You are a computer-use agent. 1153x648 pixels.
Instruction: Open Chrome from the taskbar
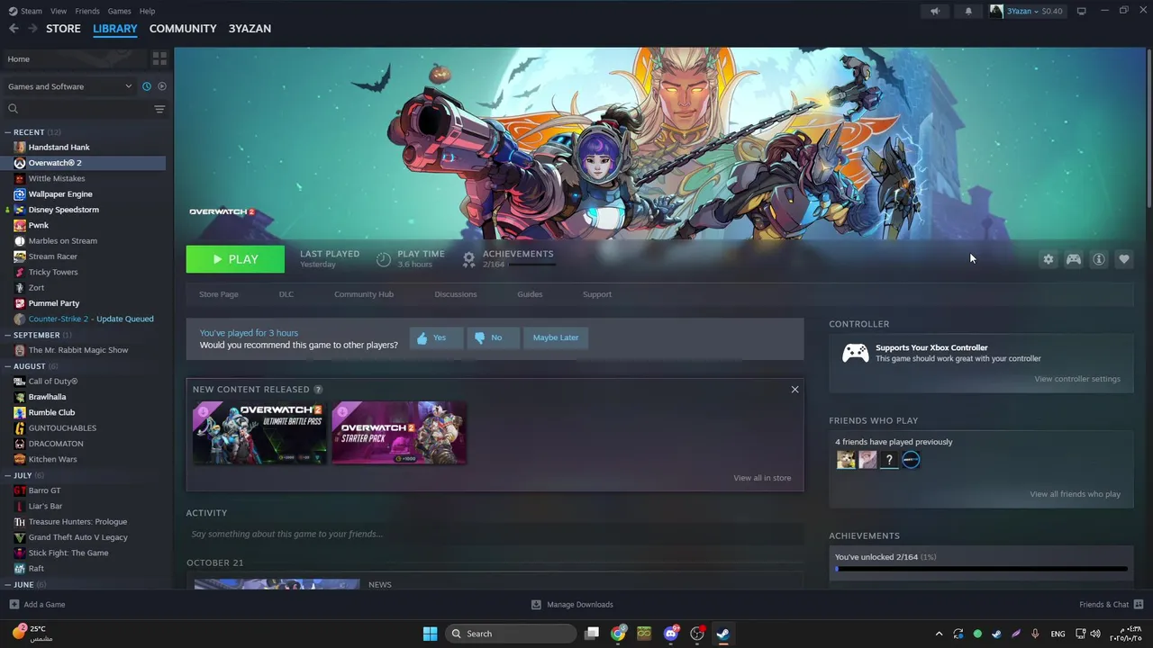(618, 634)
